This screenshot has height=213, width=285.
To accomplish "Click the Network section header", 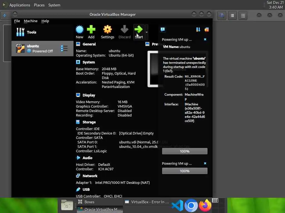I will click(90, 176).
